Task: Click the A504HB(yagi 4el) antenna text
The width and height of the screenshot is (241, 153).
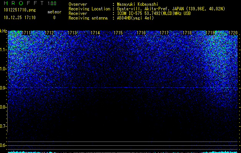Action: (x=135, y=18)
